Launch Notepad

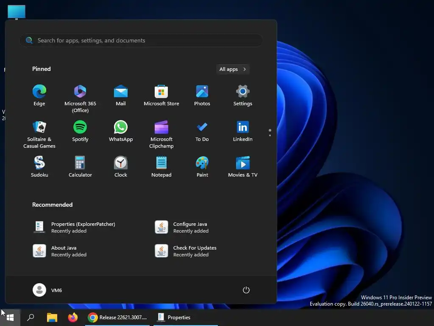coord(161,167)
